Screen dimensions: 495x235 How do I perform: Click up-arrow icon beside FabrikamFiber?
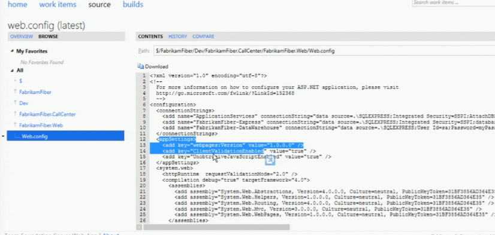(15, 91)
